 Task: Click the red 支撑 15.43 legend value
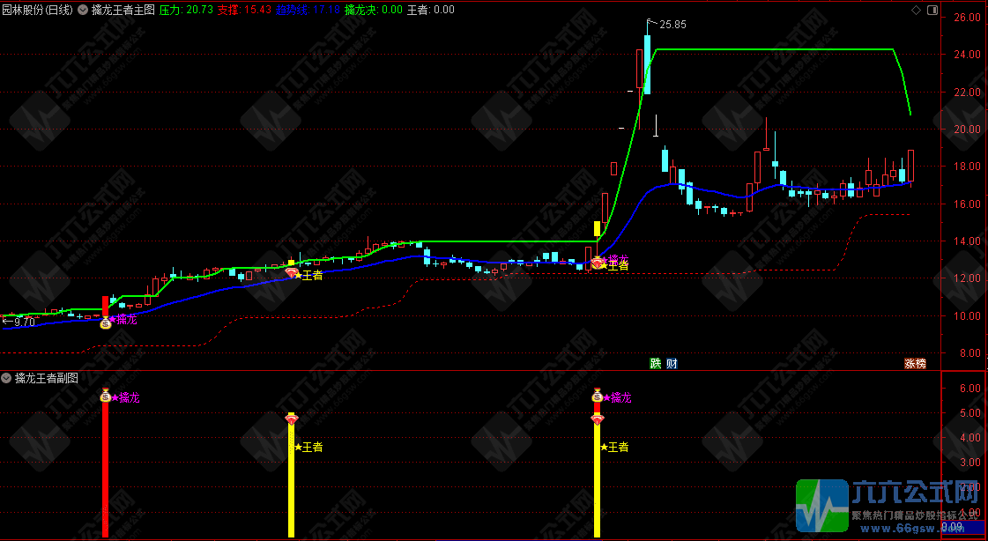point(244,10)
